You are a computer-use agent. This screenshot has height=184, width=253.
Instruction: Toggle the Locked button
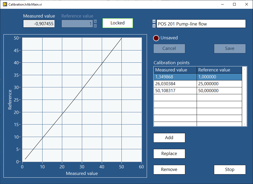[x=117, y=23]
